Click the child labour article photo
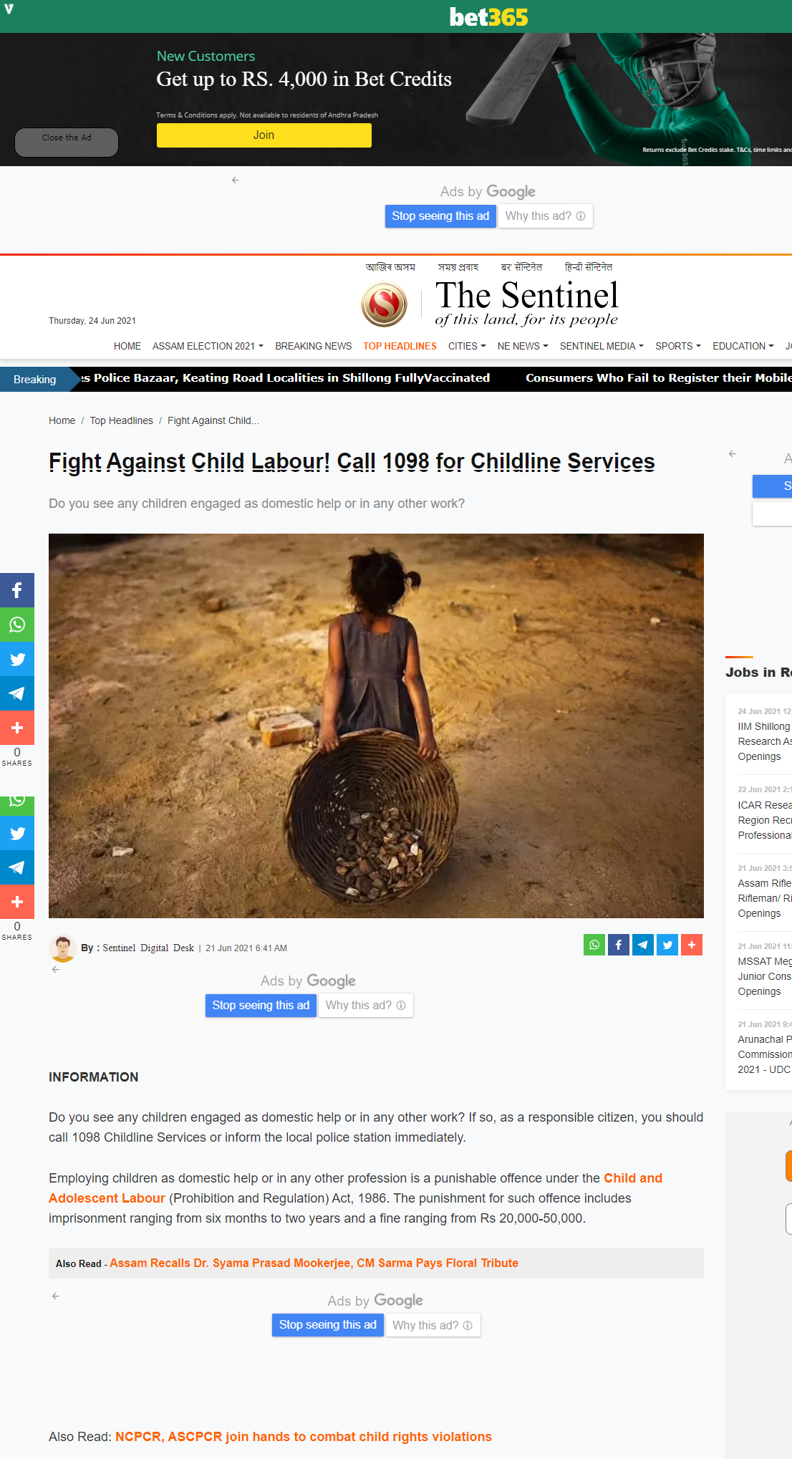Screen dimensions: 792x1459 click(376, 726)
